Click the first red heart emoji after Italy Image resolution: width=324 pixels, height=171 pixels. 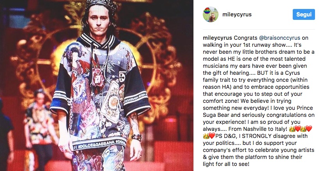tap(297, 129)
